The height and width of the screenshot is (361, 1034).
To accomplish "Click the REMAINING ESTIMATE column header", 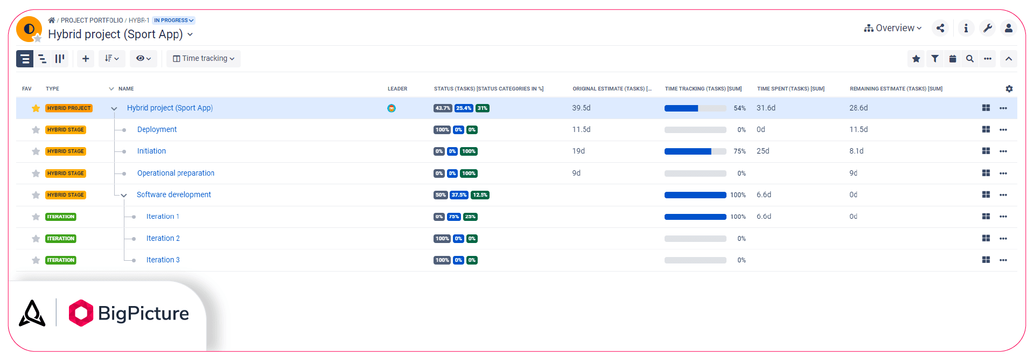I will pos(896,89).
